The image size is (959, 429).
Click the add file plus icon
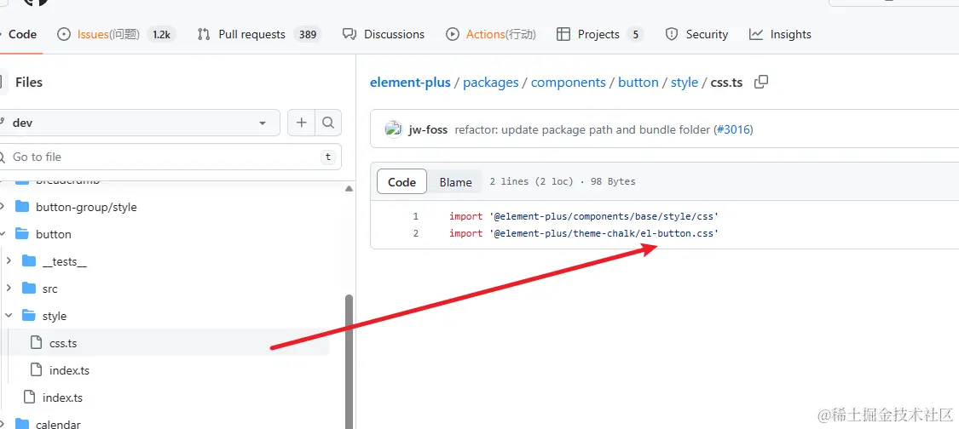pos(301,123)
